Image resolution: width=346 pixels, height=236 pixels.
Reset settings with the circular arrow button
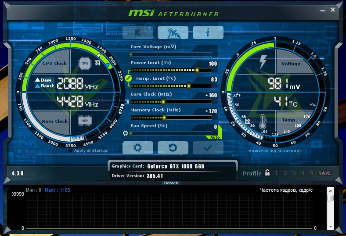coord(173,148)
